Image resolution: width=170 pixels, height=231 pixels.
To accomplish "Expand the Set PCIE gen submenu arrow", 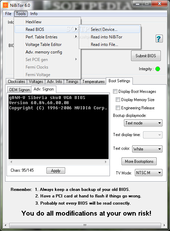I will (x=76, y=59).
